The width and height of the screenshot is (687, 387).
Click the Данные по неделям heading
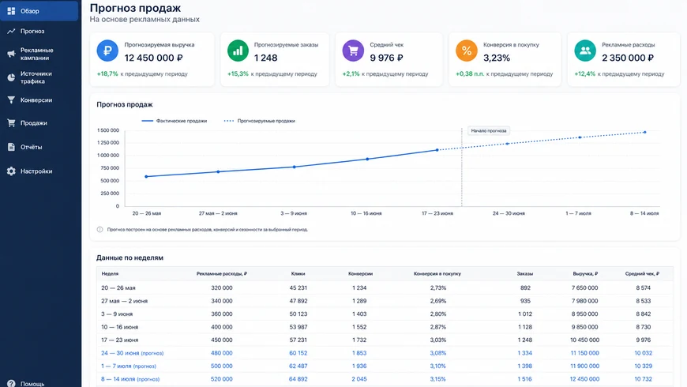coord(130,257)
